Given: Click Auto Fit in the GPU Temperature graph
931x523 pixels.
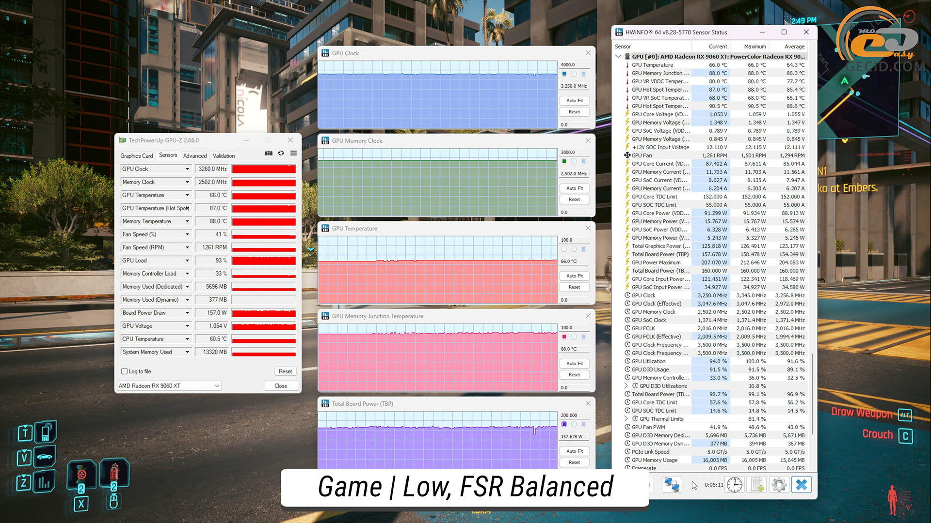Looking at the screenshot, I should 575,276.
